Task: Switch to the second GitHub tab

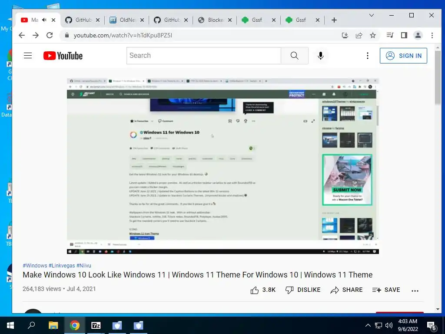Action: click(x=171, y=20)
